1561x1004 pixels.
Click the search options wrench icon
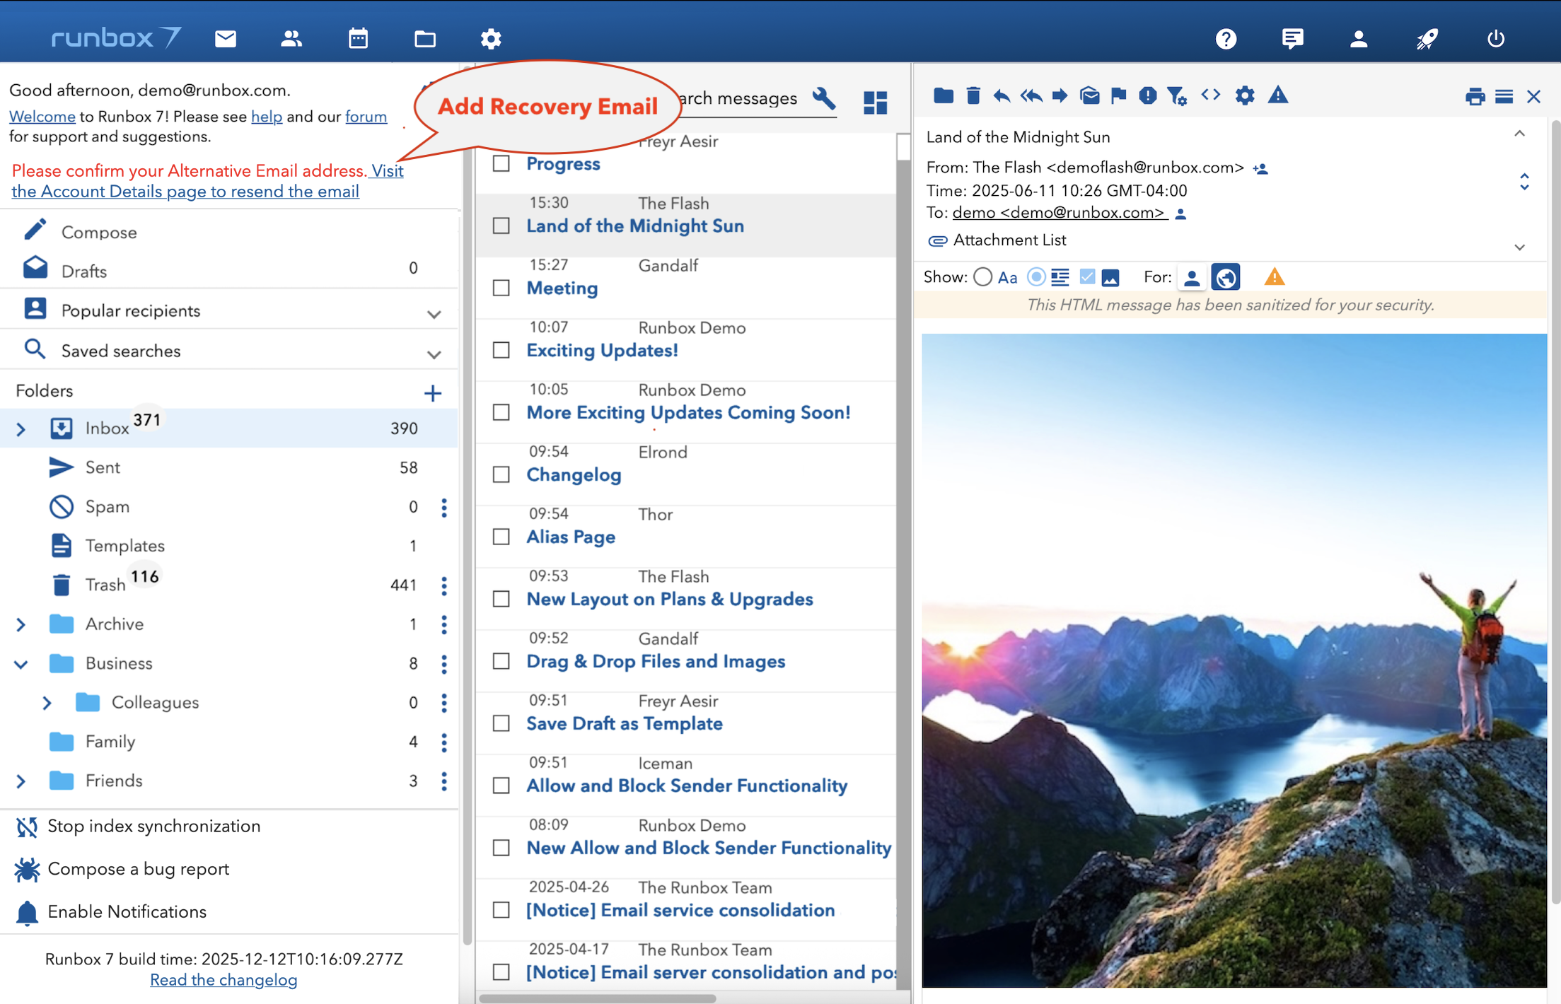(825, 98)
